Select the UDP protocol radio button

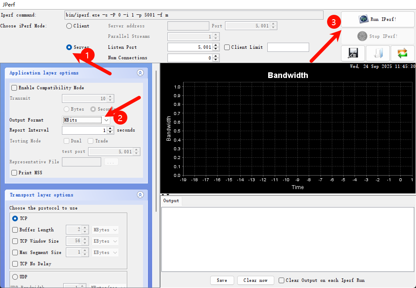point(15,277)
